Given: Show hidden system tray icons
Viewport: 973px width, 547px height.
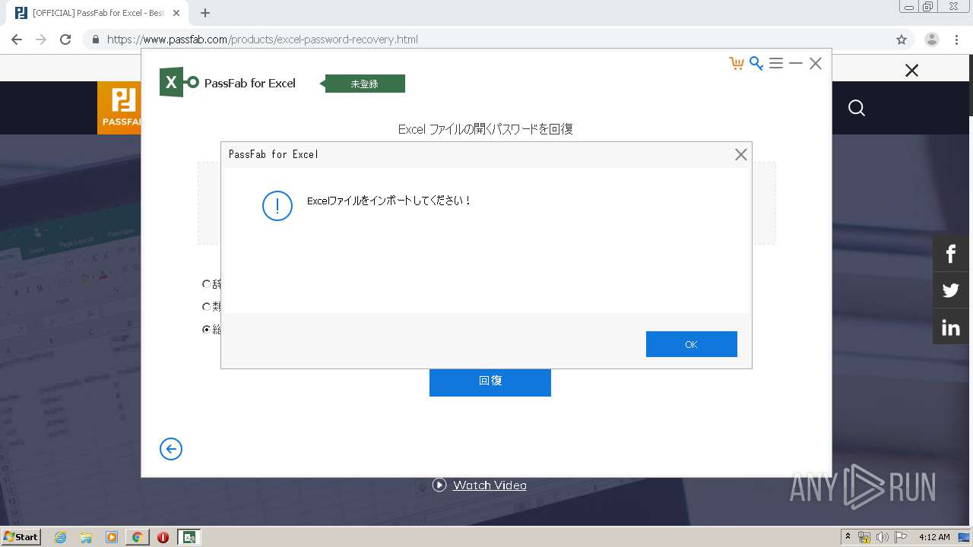Looking at the screenshot, I should 848,537.
